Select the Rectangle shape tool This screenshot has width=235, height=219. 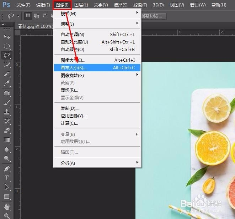click(x=7, y=197)
